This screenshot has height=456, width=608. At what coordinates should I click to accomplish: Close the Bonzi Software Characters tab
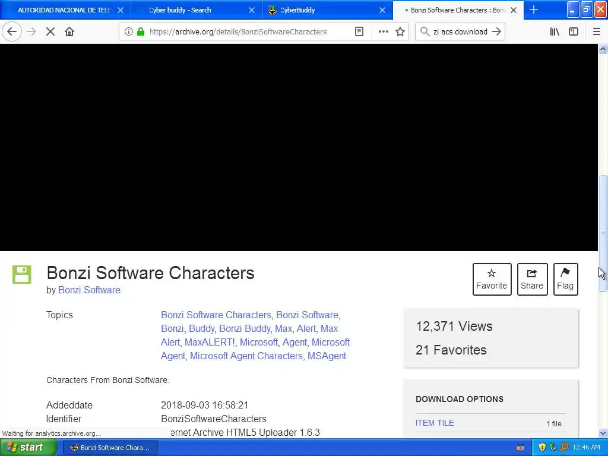[514, 10]
